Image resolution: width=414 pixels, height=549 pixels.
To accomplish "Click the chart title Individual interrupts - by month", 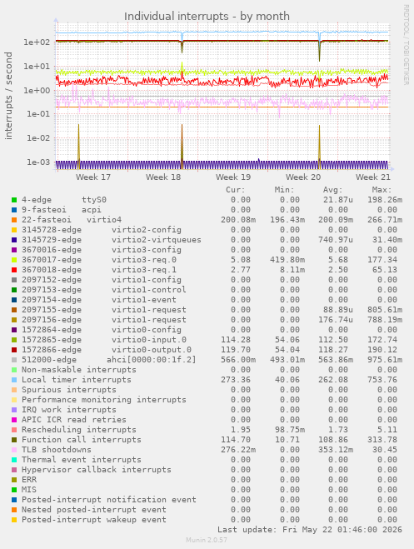I will 207,17.
